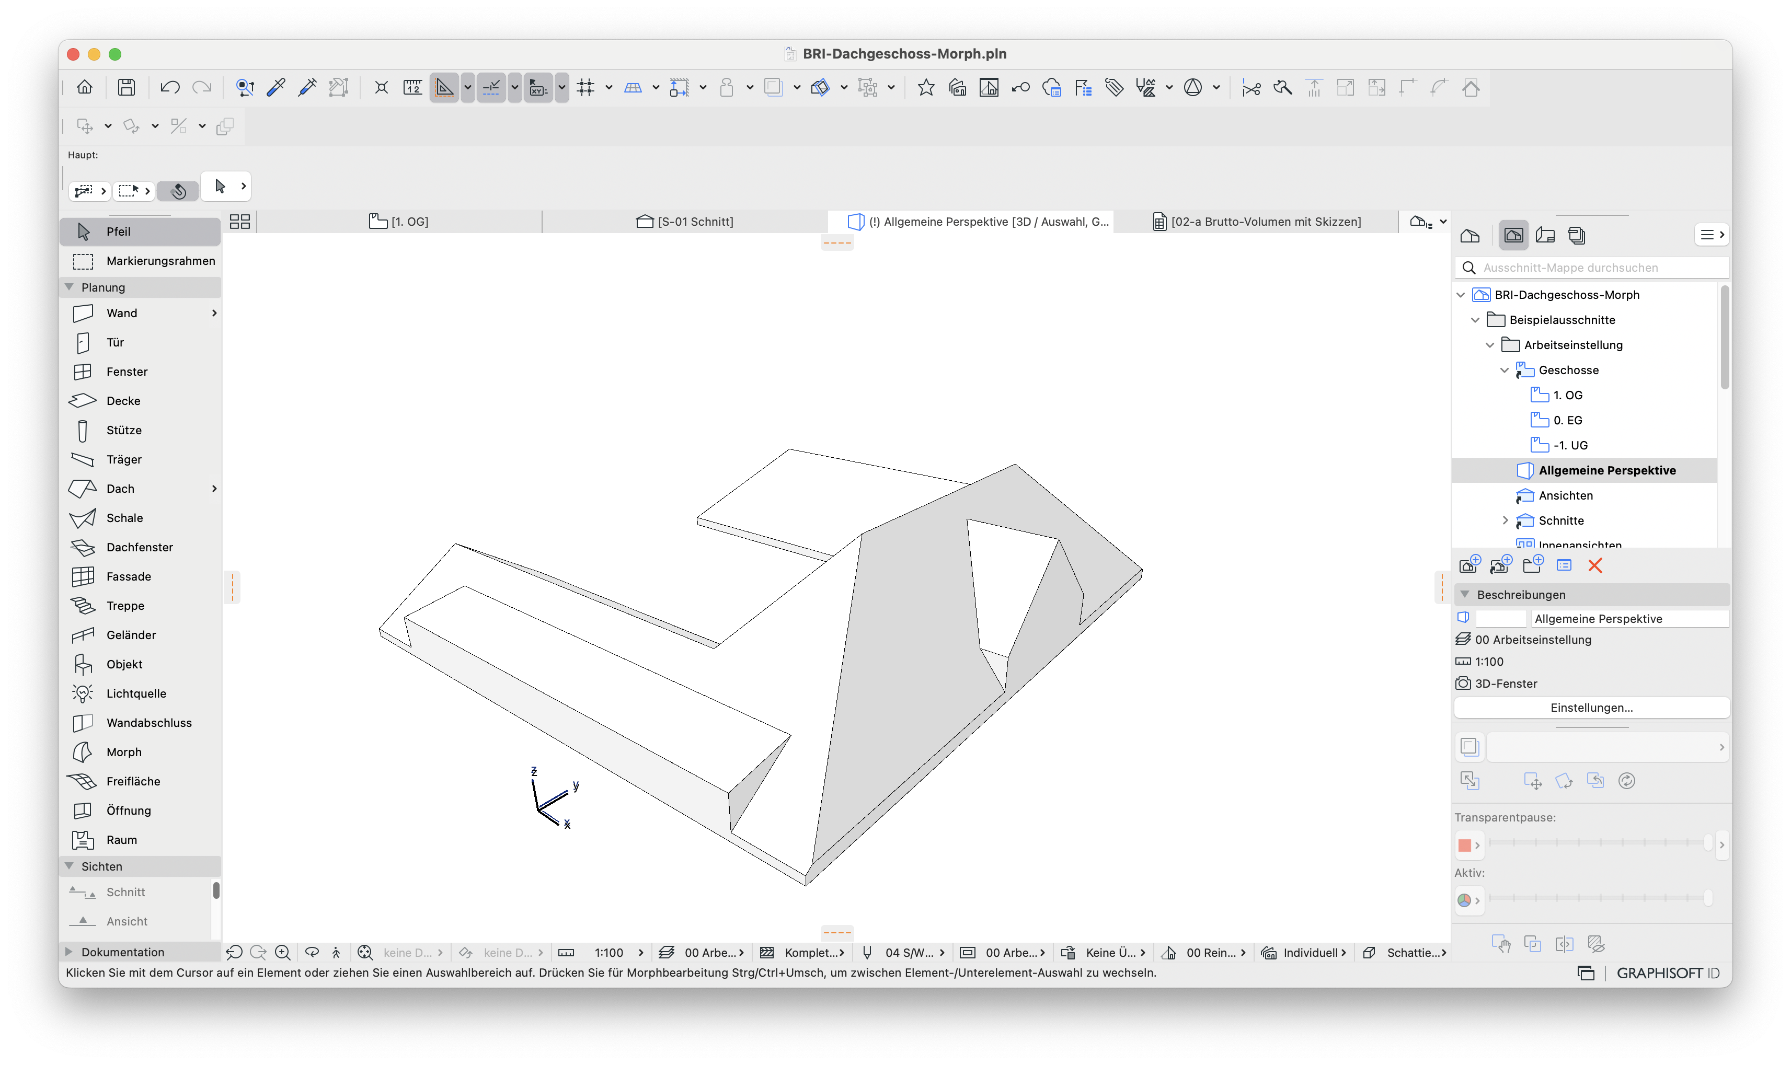Choose the Objekt tool

[140, 665]
